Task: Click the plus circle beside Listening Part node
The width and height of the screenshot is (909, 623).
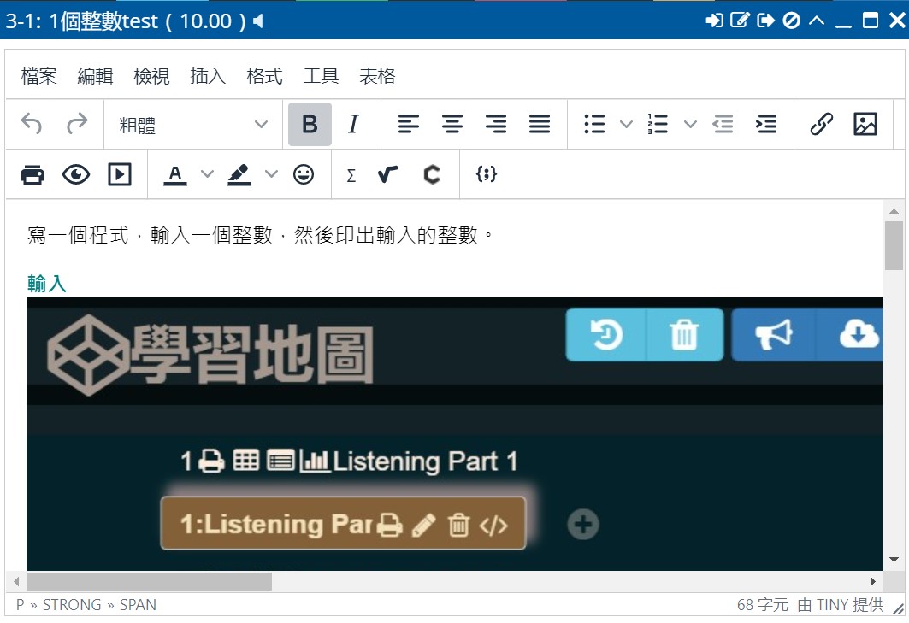Action: point(583,525)
